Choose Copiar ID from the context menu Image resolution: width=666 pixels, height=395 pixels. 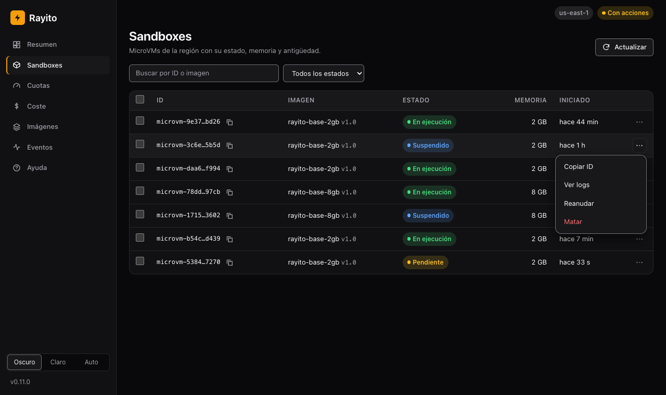(x=601, y=167)
